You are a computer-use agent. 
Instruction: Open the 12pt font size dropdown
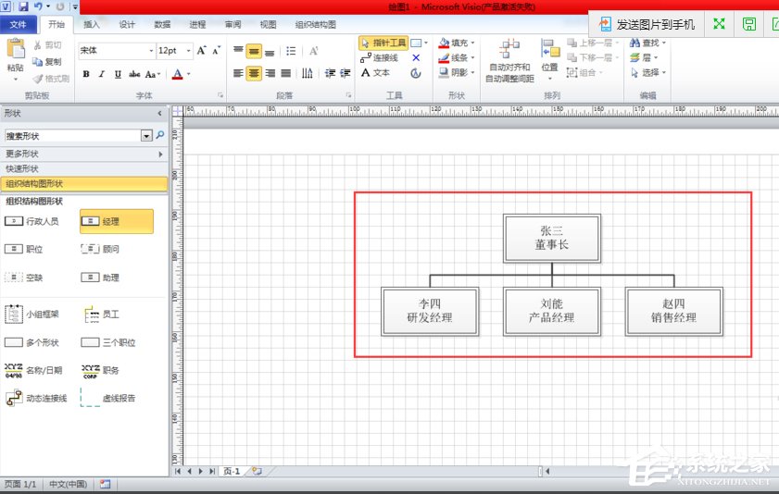(188, 51)
